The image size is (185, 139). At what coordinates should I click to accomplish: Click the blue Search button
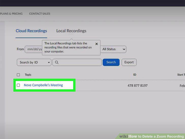coord(111,62)
